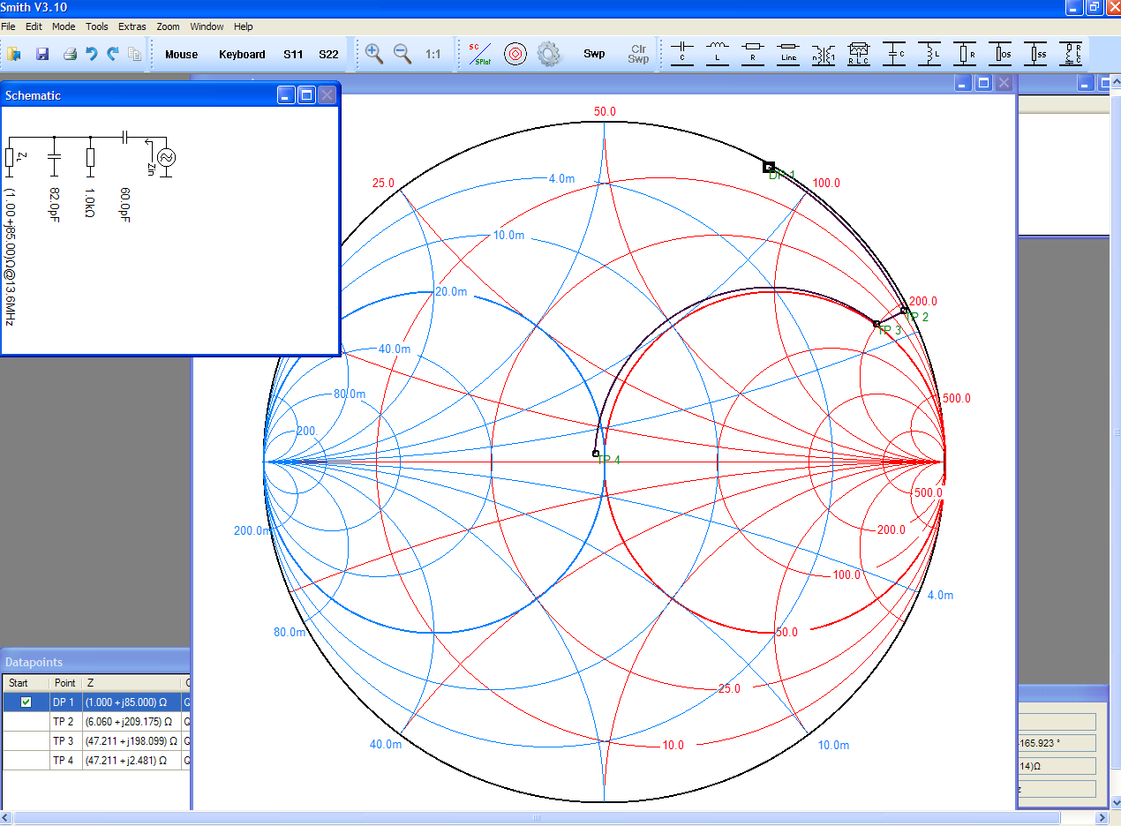Zoom in on the chart
This screenshot has width=1121, height=826.
pos(374,54)
